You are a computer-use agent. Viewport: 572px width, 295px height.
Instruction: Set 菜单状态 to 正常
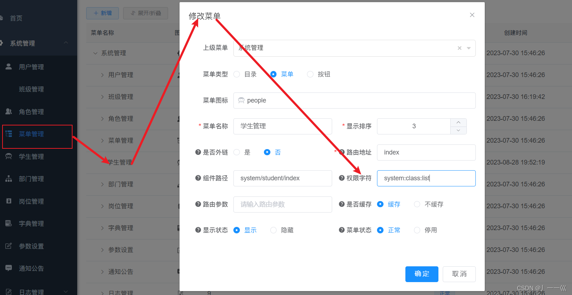(x=389, y=230)
